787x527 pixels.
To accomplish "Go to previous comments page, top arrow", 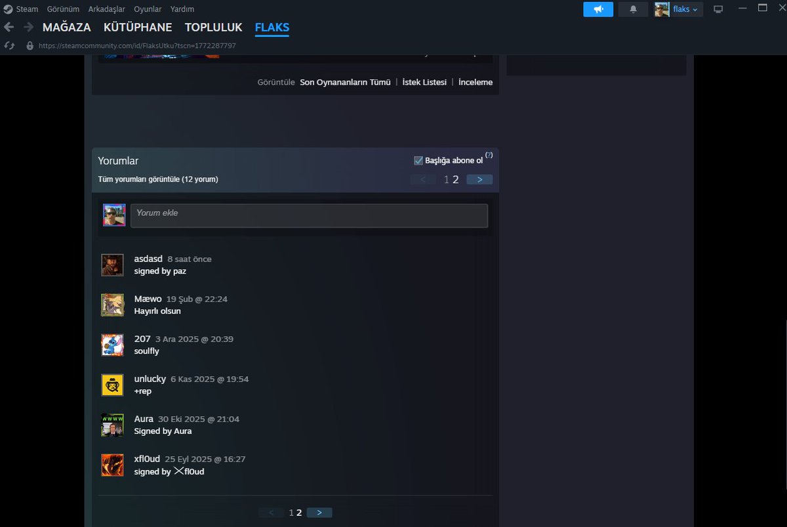I will click(x=423, y=179).
